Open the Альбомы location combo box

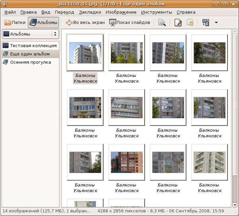[x=31, y=34]
